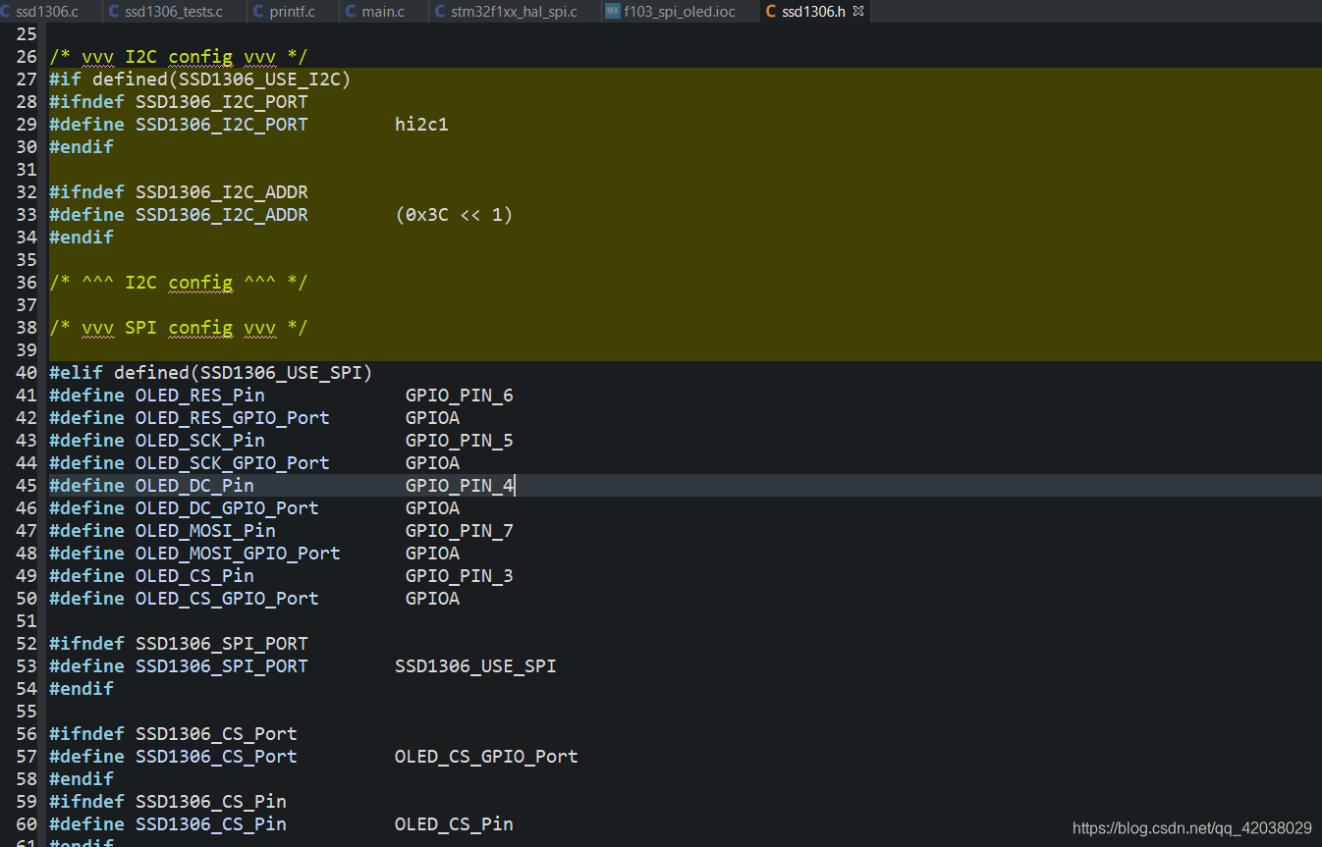
Task: Click 'SSD1306_USE_SPI' value on line 53
Action: [x=475, y=666]
